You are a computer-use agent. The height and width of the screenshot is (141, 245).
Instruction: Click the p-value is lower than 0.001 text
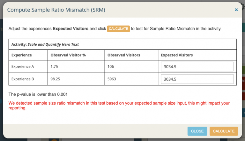pyautogui.click(x=38, y=94)
